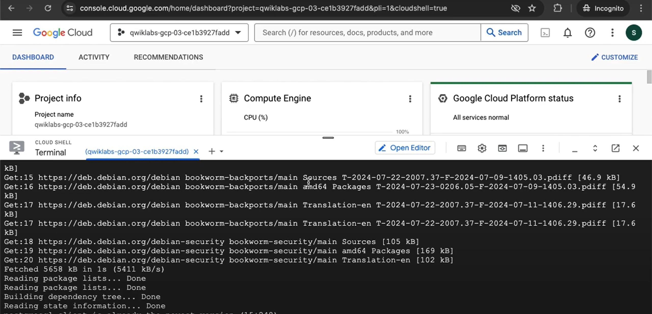This screenshot has width=652, height=314.
Task: Open the Compute Engine card options menu
Action: pyautogui.click(x=410, y=99)
